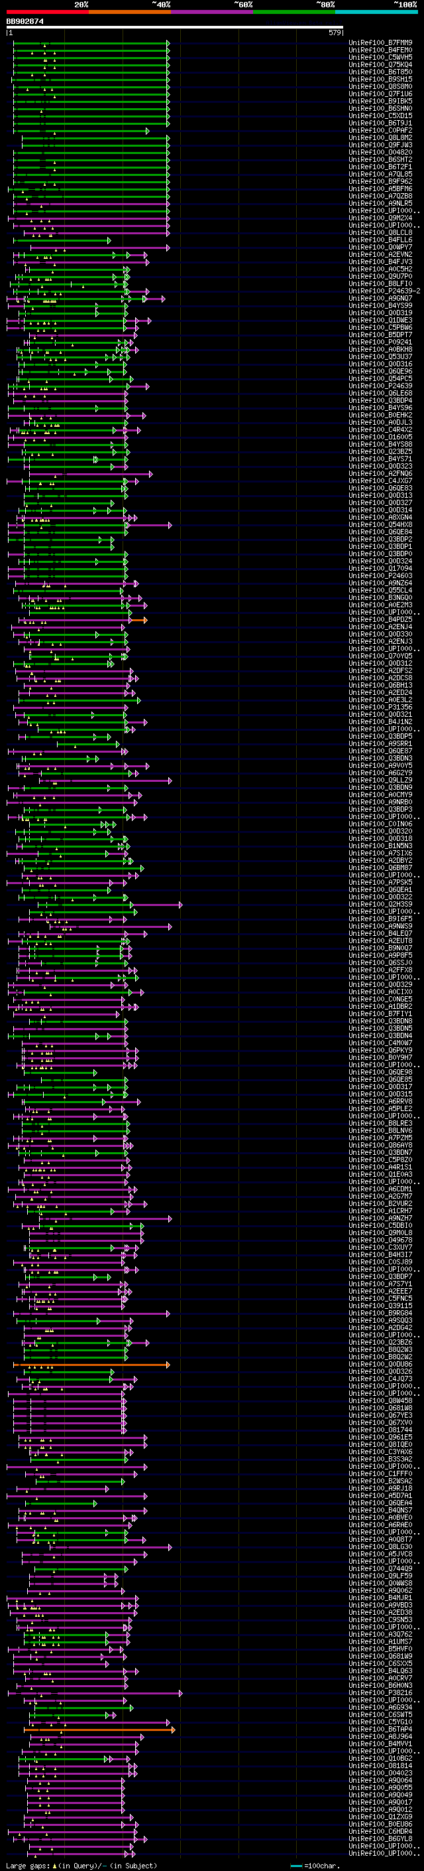Click the query end position 579
The width and height of the screenshot is (424, 1871).
pos(334,33)
